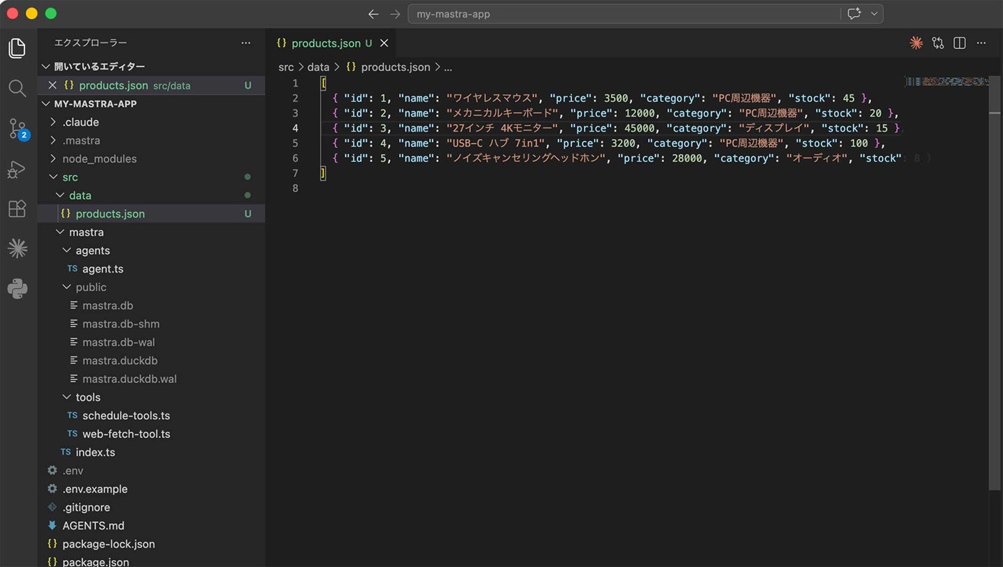Open mastra.duckdb.wal file
This screenshot has width=1003, height=567.
pos(151,379)
